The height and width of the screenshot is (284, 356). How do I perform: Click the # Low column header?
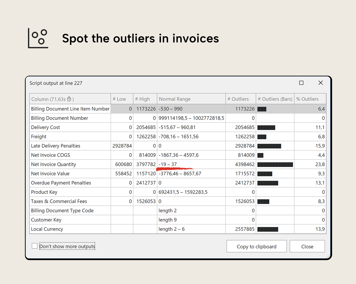120,99
